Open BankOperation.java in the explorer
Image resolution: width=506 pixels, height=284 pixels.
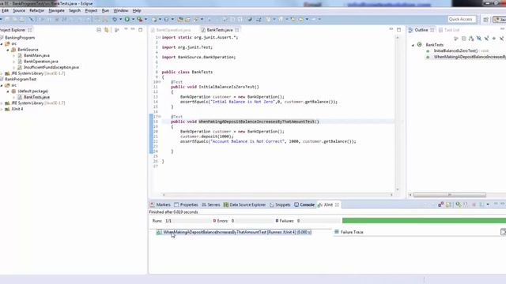[40, 62]
